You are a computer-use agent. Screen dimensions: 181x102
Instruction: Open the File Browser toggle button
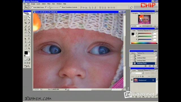coord(131,7)
